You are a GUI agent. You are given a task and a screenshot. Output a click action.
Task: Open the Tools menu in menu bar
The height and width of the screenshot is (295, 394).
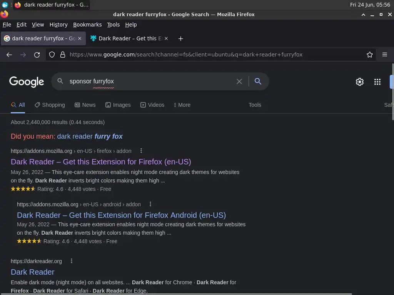(114, 25)
